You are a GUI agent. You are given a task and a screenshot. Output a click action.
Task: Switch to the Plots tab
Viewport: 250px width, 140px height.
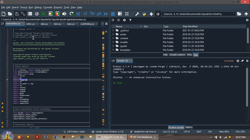(x=189, y=54)
